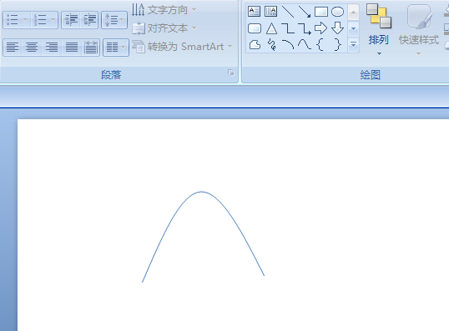
Task: Apply bulleted list formatting
Action: pos(13,20)
